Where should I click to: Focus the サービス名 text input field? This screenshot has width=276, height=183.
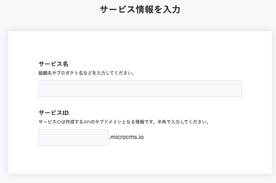point(140,89)
